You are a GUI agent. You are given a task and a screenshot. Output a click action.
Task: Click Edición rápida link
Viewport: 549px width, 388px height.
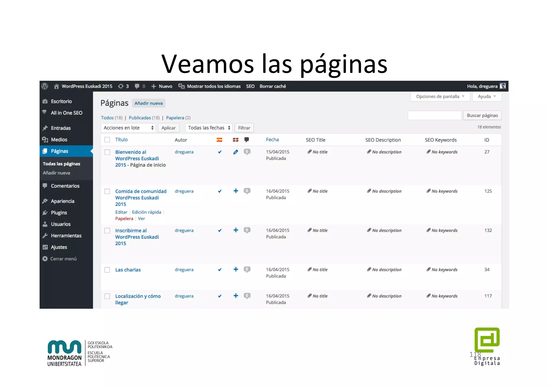[146, 212]
